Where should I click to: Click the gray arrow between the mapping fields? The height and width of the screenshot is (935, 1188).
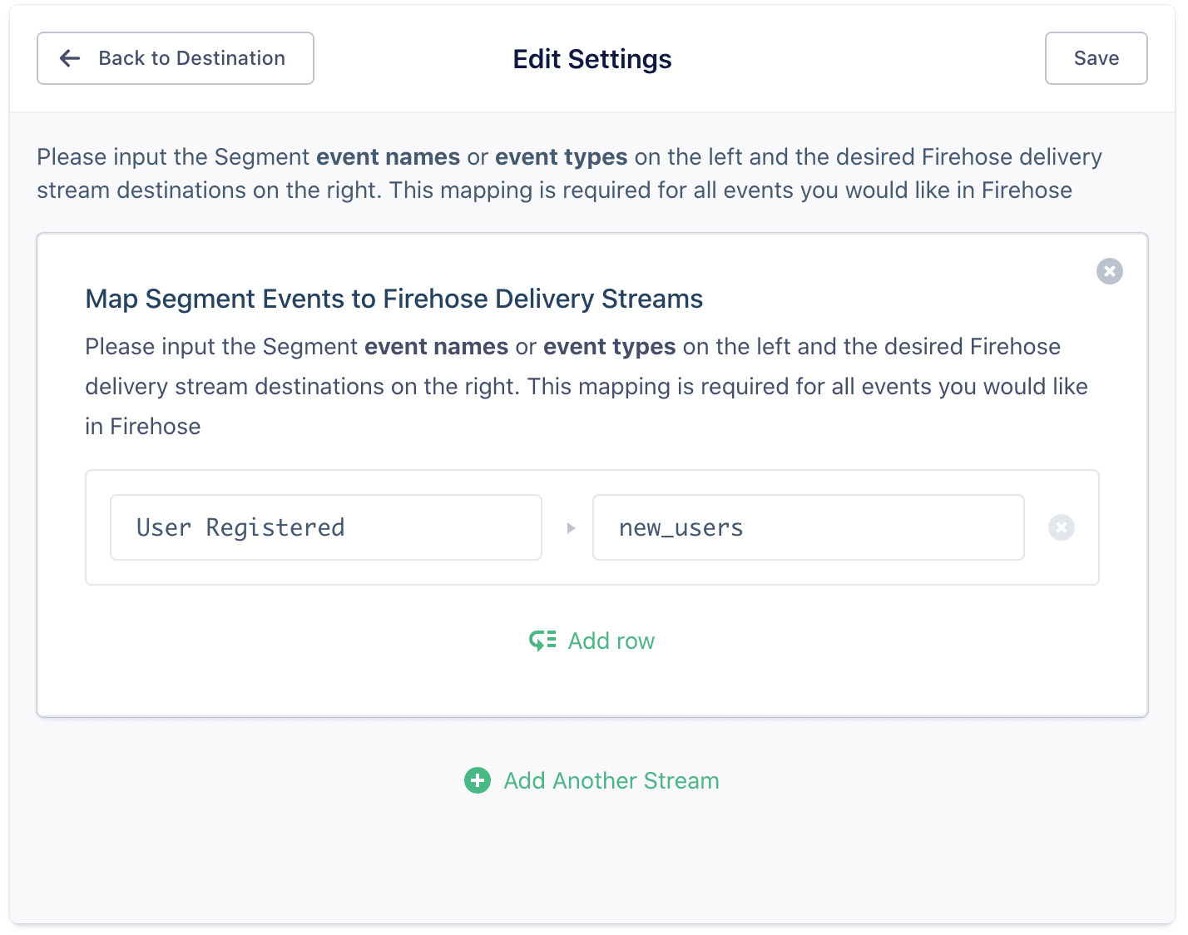(571, 527)
